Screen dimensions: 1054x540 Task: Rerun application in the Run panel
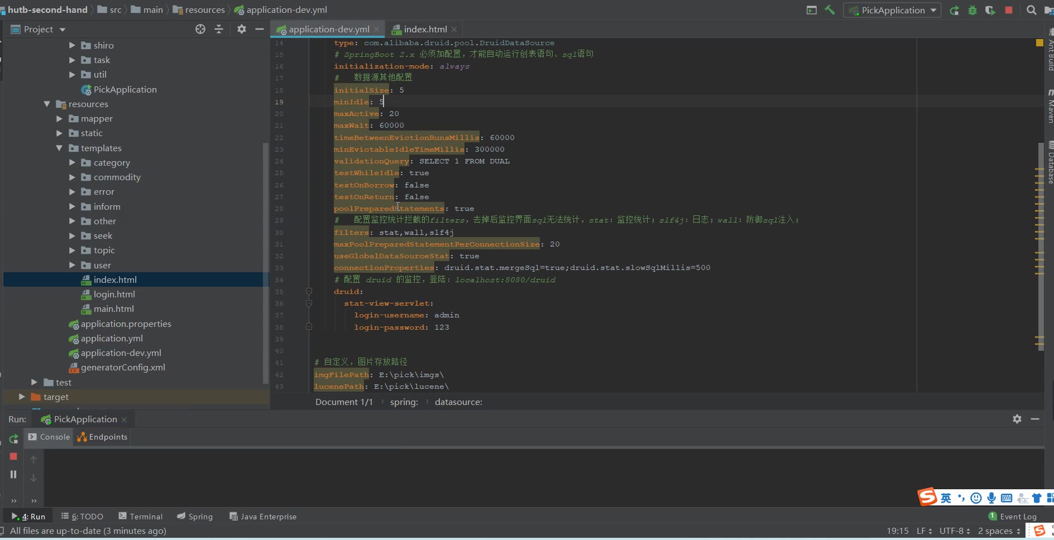pos(13,439)
